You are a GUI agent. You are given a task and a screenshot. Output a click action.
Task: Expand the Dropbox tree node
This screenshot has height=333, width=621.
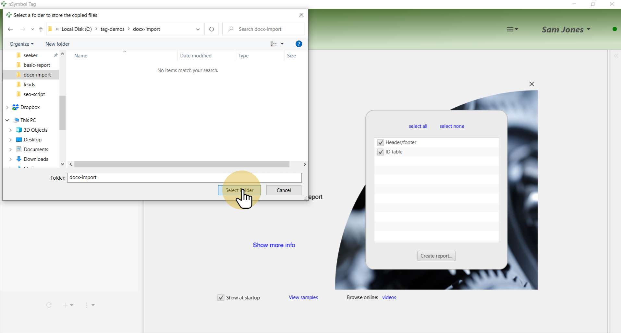[x=7, y=107]
